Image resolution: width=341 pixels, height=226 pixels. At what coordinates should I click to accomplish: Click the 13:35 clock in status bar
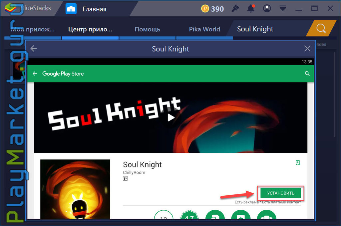(x=307, y=62)
